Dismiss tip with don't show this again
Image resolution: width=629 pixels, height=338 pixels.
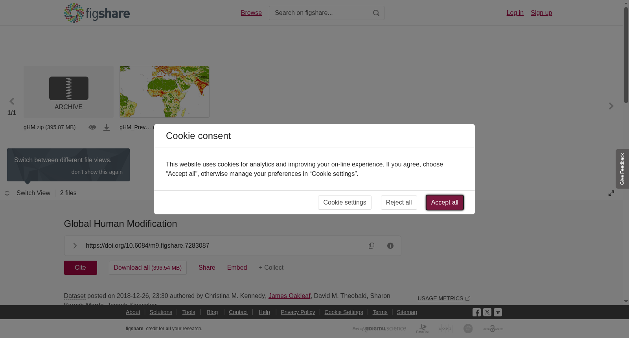[x=97, y=172]
